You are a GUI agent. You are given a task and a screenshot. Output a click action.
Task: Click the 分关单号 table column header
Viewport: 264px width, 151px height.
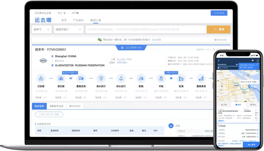115,131
